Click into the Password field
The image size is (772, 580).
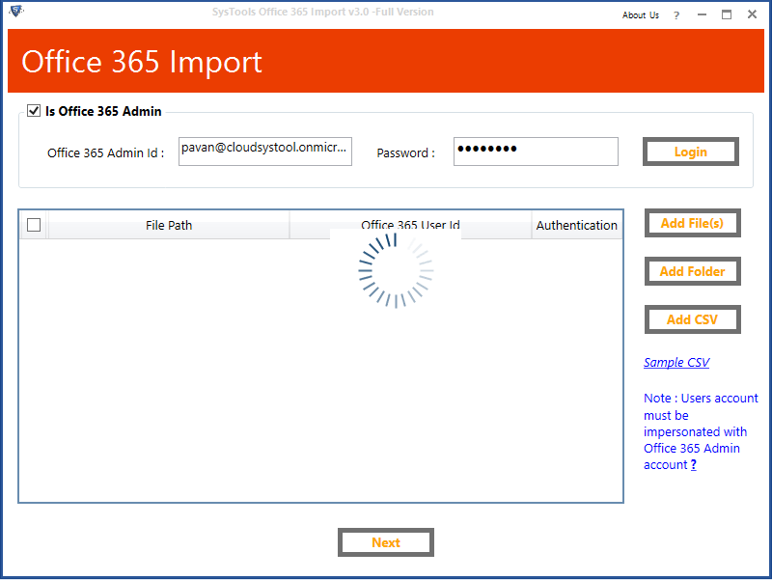coord(536,152)
